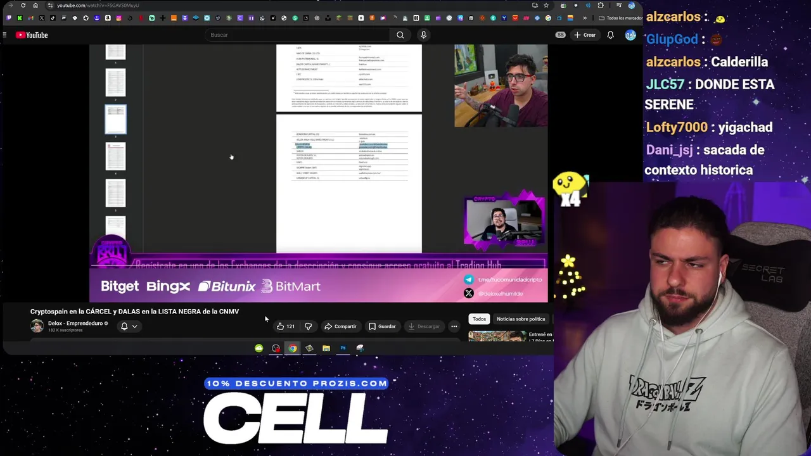Click the Bitunix logo in banner
The height and width of the screenshot is (456, 811).
(226, 286)
